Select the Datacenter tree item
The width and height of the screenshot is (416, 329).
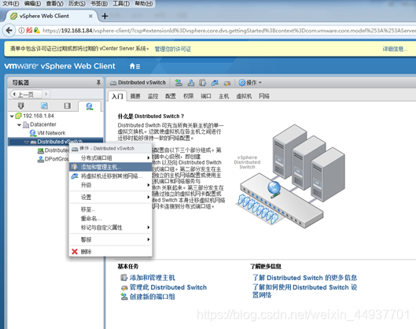point(43,124)
